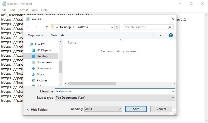
Task: Click Desktop in the address path
Action: [65, 27]
